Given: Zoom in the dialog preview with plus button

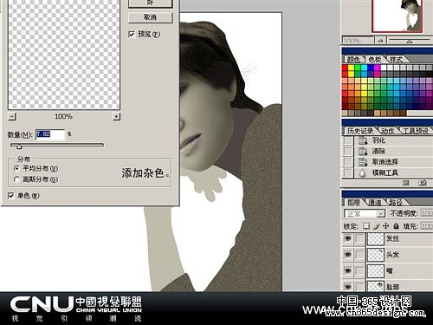Looking at the screenshot, I should 116,117.
